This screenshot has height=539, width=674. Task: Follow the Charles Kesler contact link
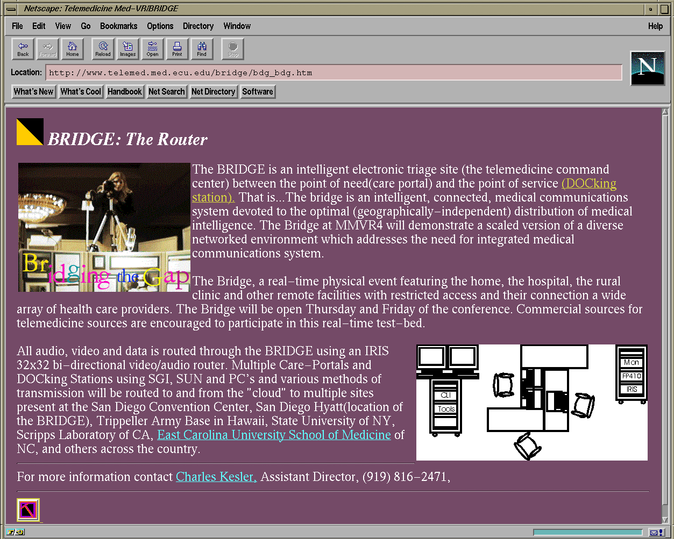click(x=216, y=477)
